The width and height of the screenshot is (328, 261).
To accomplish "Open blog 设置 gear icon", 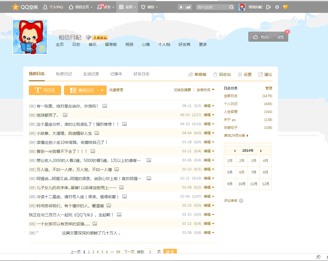I will pyautogui.click(x=240, y=74).
